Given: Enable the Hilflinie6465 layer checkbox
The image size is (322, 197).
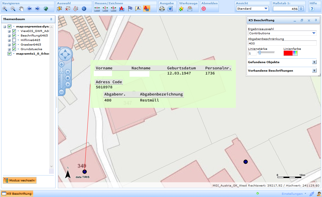Looking at the screenshot, I should tap(14, 40).
